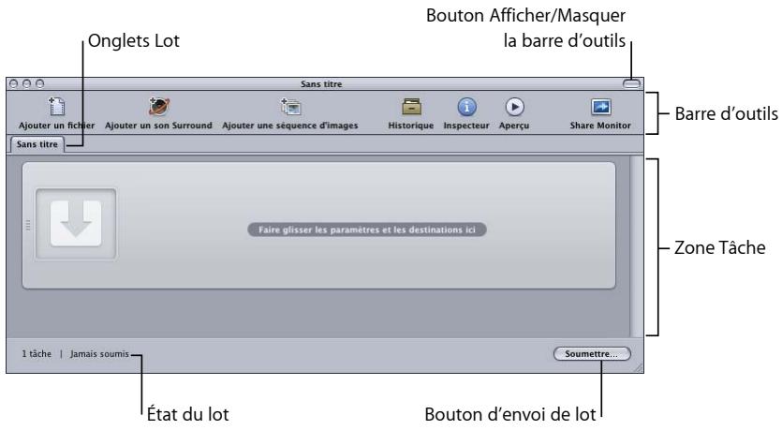Zoom the window using the third title-bar button
The image size is (782, 430).
click(x=38, y=84)
